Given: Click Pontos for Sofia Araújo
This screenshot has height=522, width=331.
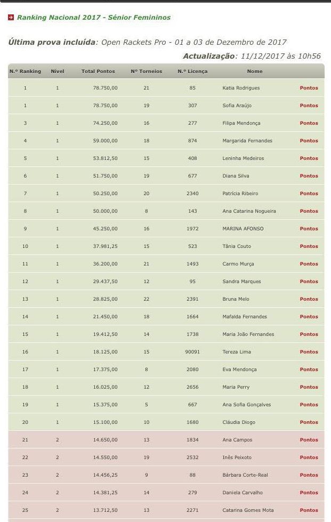Looking at the screenshot, I should 309,105.
